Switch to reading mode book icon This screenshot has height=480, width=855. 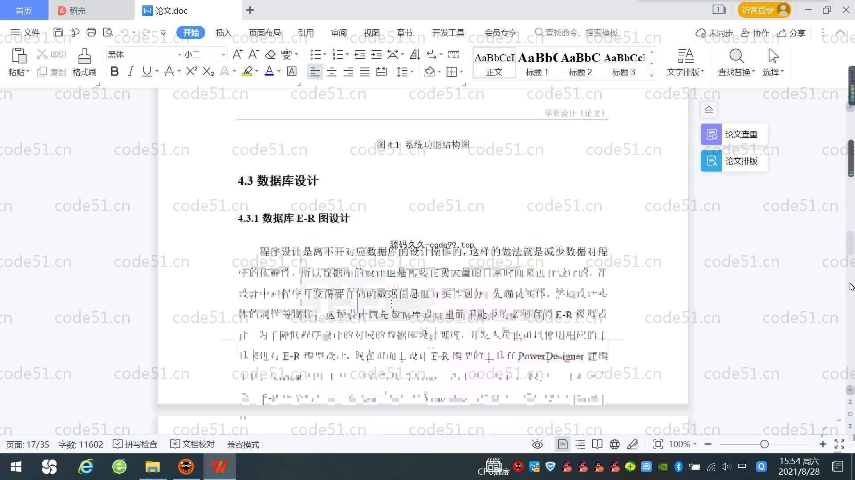point(597,444)
